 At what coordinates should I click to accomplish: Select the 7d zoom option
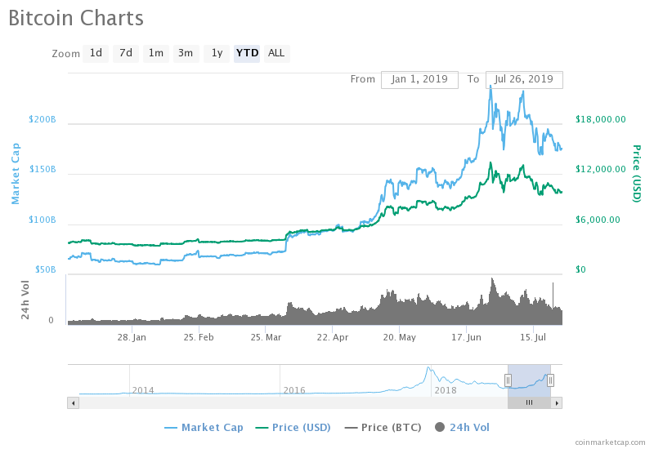(x=126, y=53)
